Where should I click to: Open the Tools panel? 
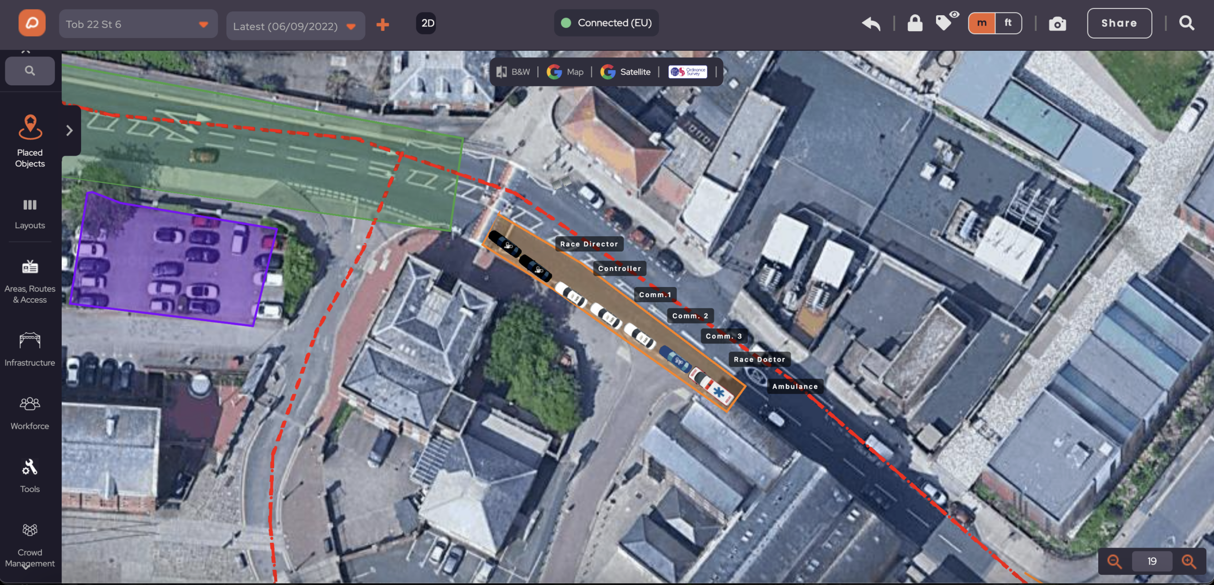pyautogui.click(x=30, y=476)
